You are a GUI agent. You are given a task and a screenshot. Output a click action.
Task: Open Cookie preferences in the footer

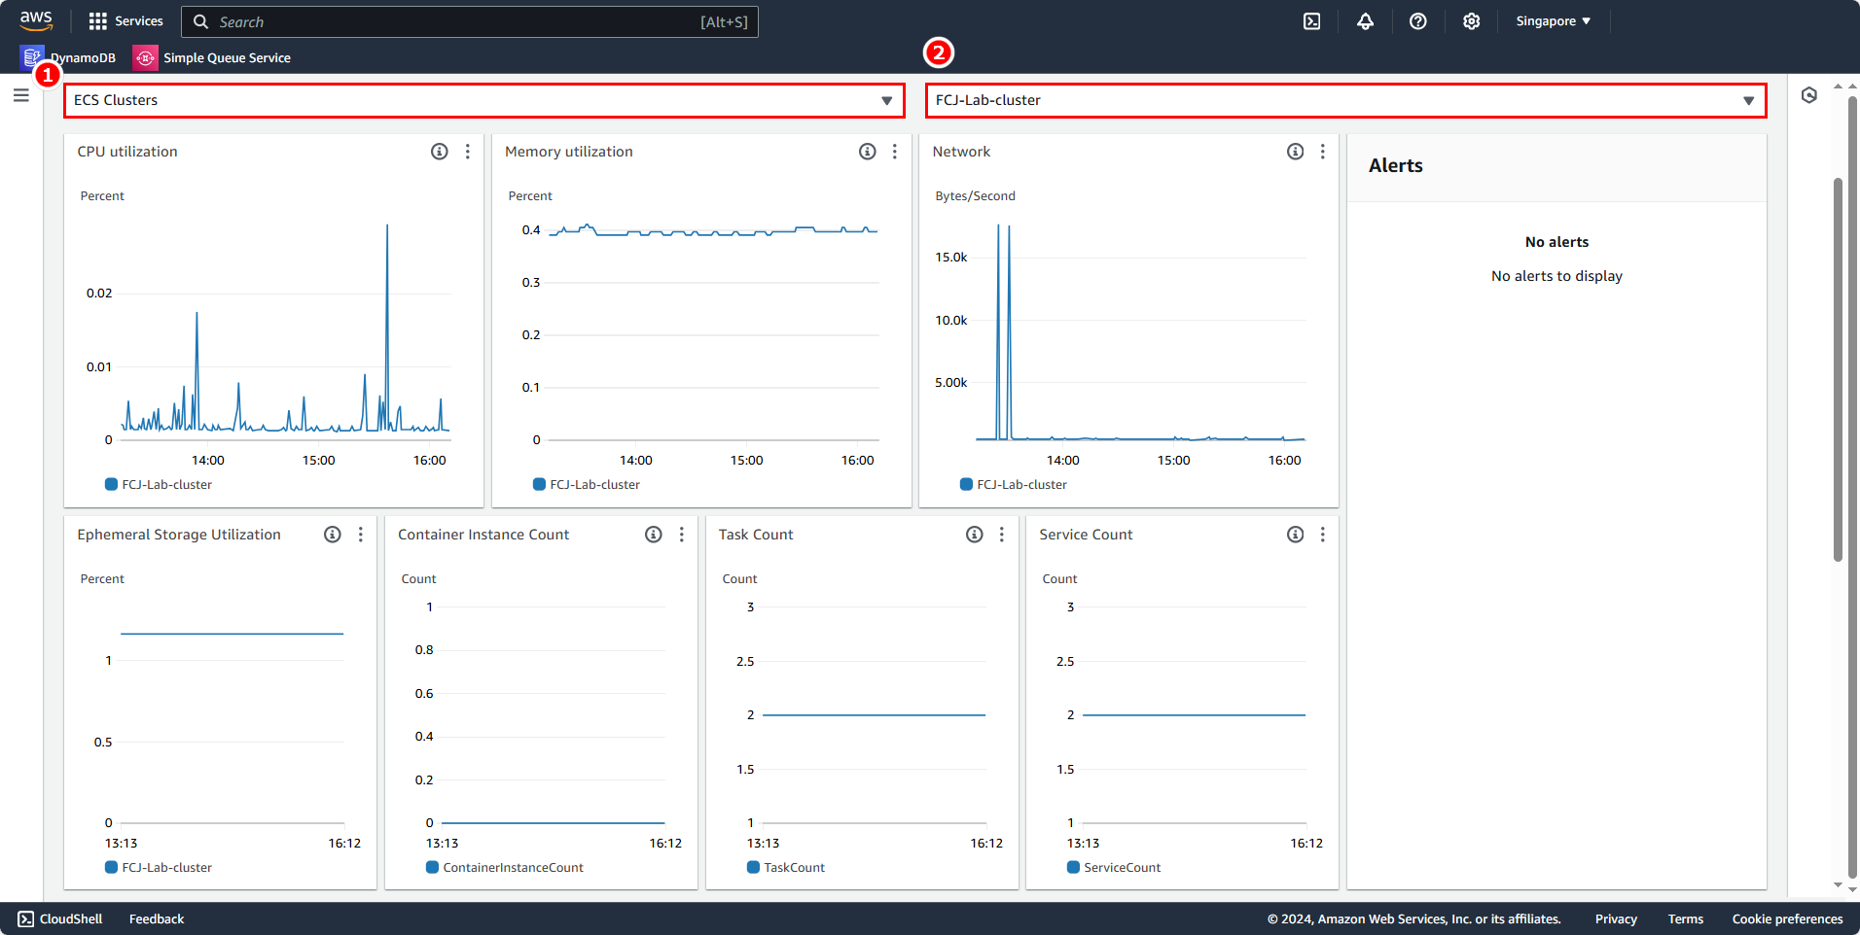[1787, 918]
